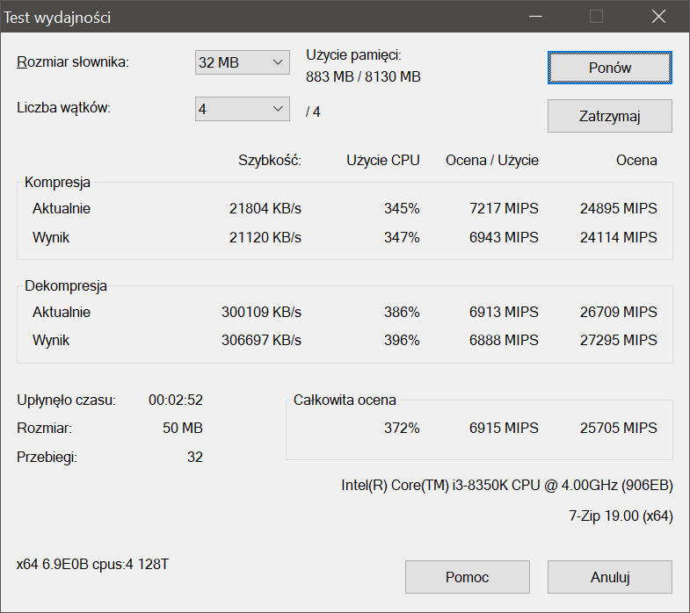This screenshot has height=613, width=690.
Task: Click the 26709 MIPS rating
Action: (618, 313)
